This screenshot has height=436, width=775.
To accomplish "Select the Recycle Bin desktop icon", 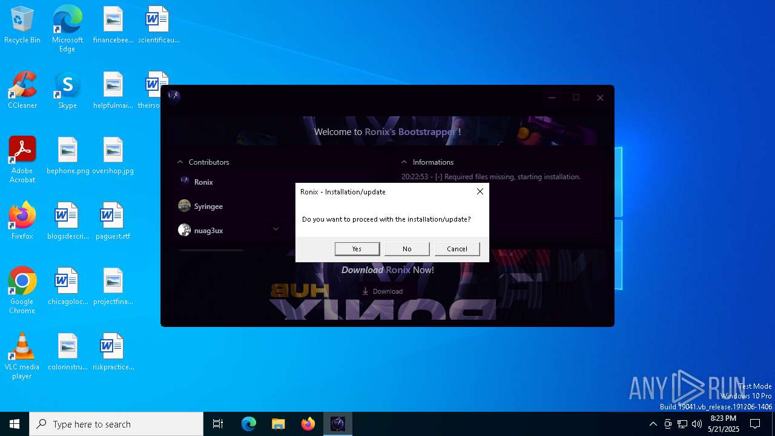I will pos(22,25).
